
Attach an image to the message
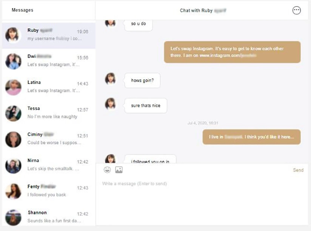119,169
